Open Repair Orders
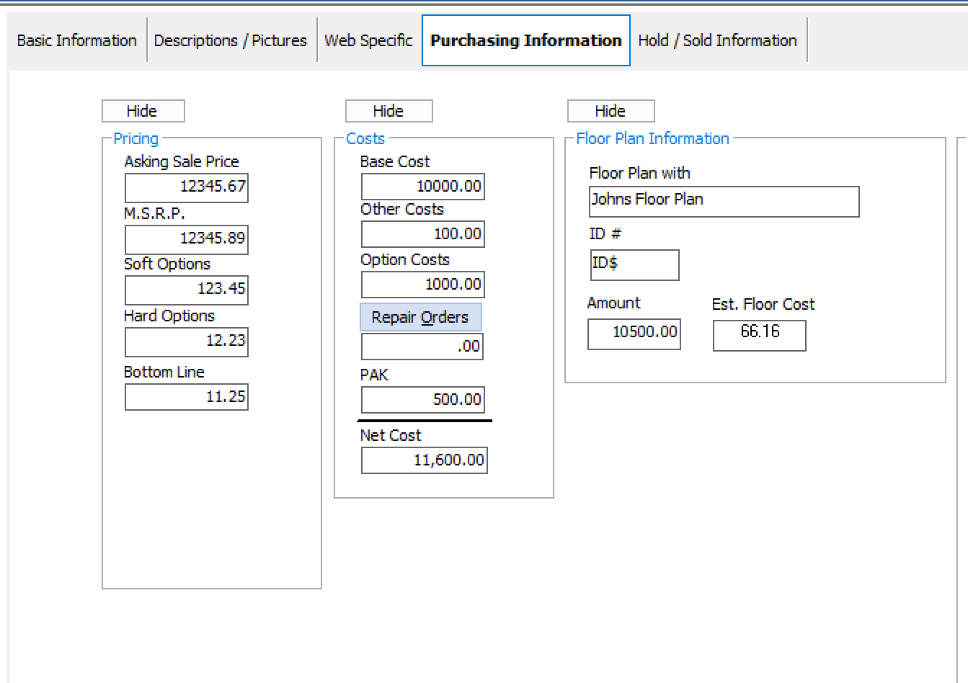 pos(421,317)
